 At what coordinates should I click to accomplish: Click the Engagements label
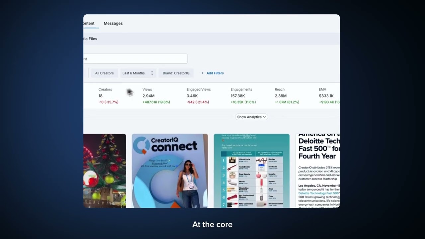click(241, 89)
